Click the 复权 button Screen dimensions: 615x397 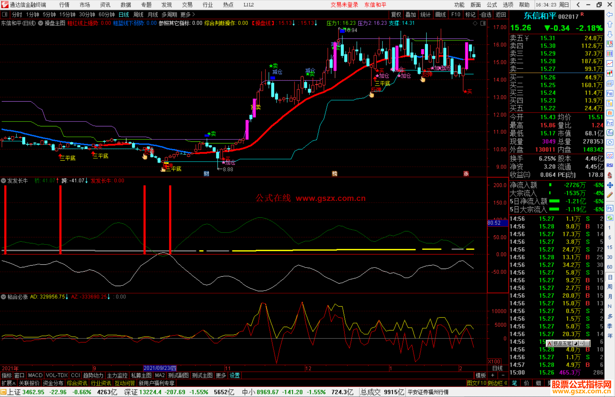tap(396, 15)
